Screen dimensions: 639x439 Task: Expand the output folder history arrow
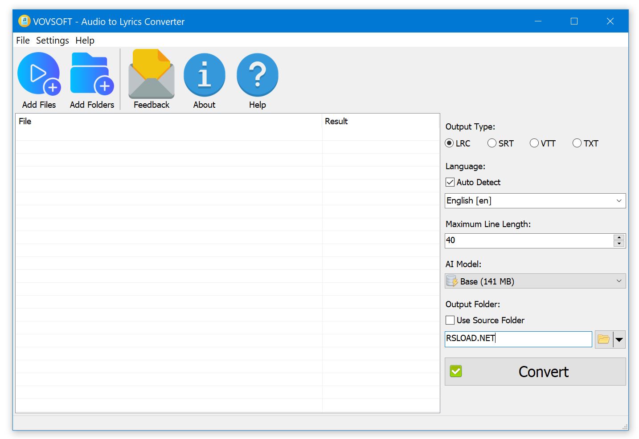[x=619, y=339]
